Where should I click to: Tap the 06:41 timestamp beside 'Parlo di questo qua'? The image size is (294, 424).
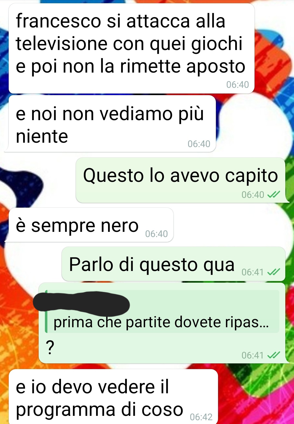[253, 272]
